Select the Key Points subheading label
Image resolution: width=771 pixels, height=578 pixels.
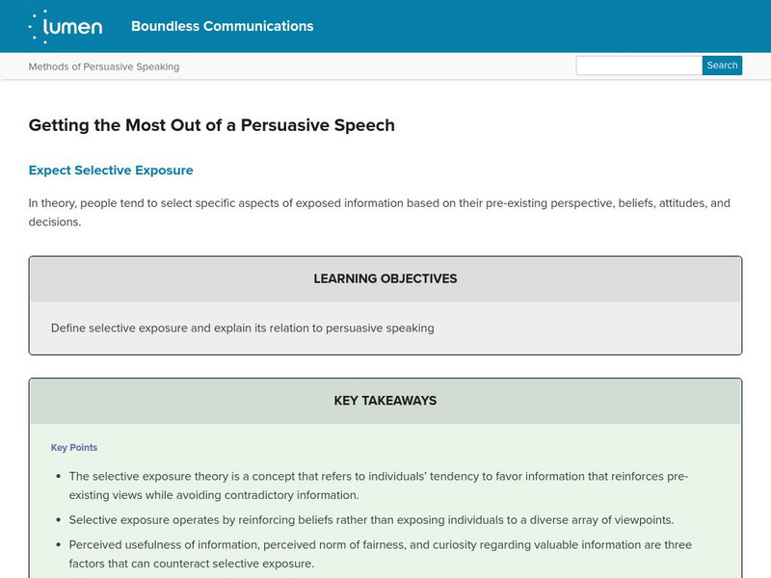click(74, 448)
